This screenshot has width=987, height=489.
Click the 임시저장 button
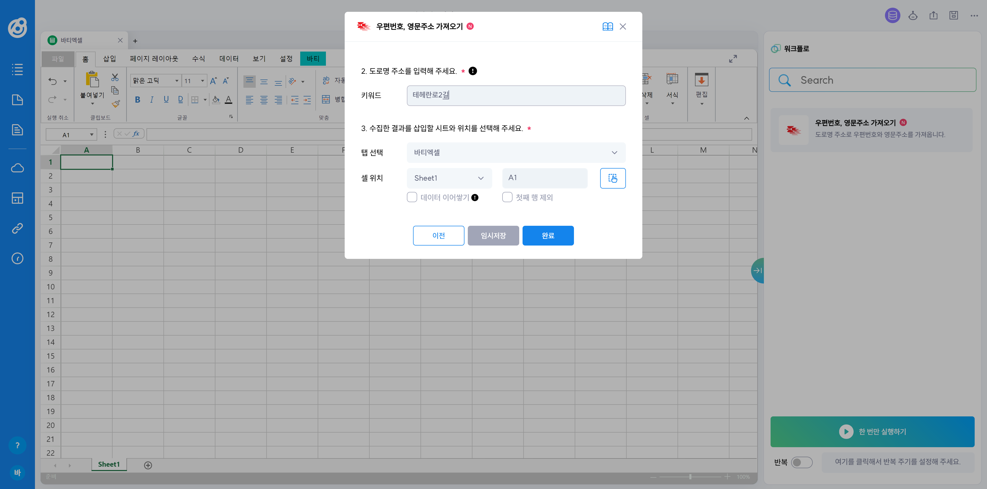coord(493,236)
